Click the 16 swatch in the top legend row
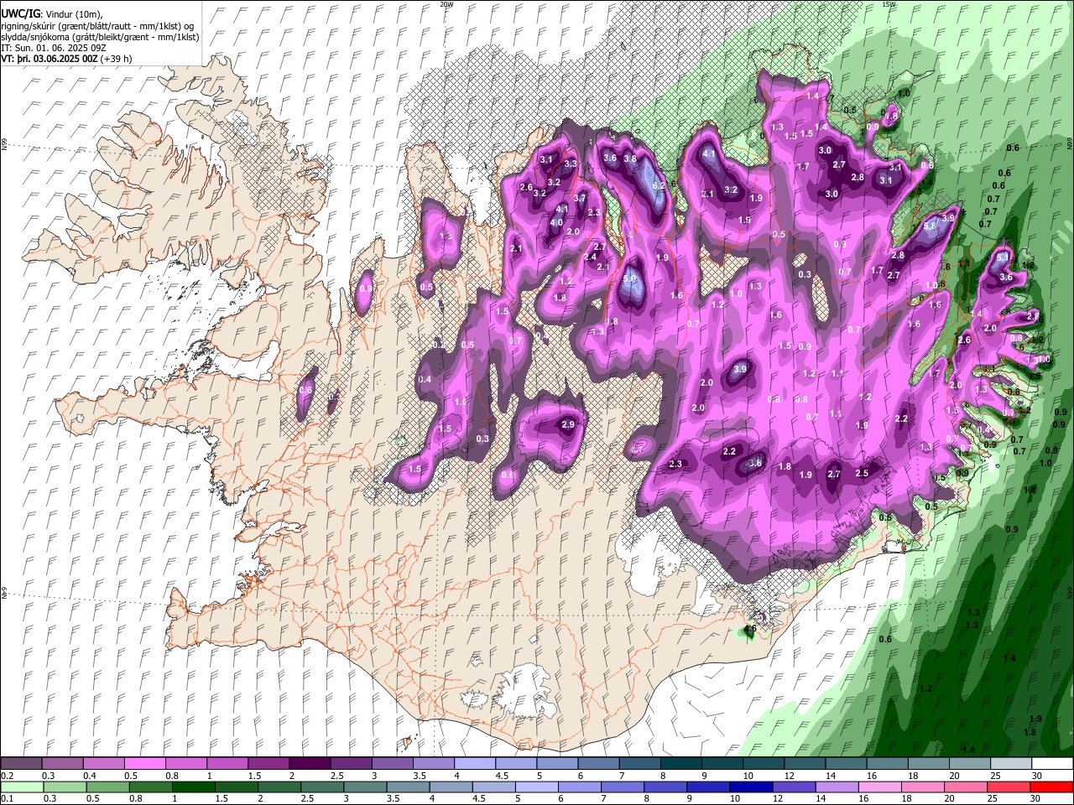Screen dimensions: 1074x805 [x=887, y=764]
